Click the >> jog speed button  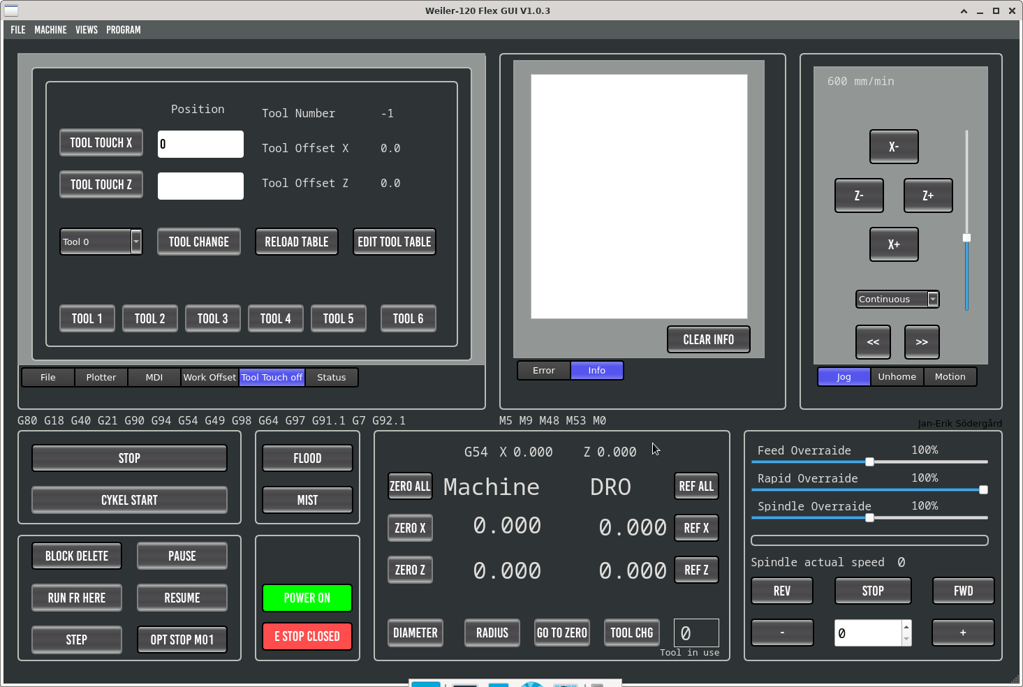[x=922, y=342]
